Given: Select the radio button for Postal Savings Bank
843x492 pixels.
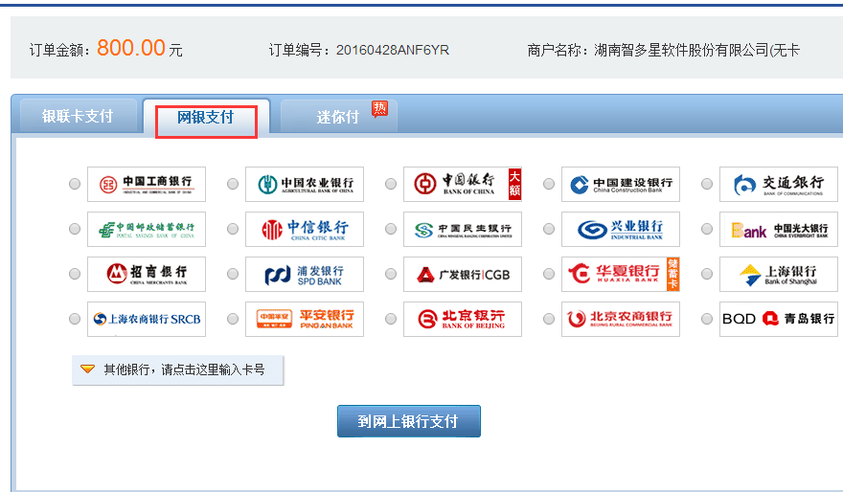Looking at the screenshot, I should pos(75,230).
